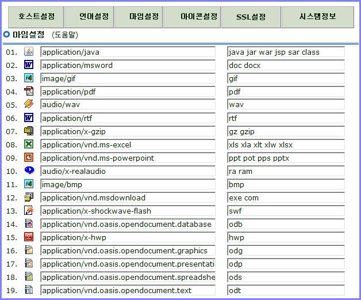The height and width of the screenshot is (300, 361).
Task: Open the 아이콘설정 tab
Action: [x=192, y=17]
